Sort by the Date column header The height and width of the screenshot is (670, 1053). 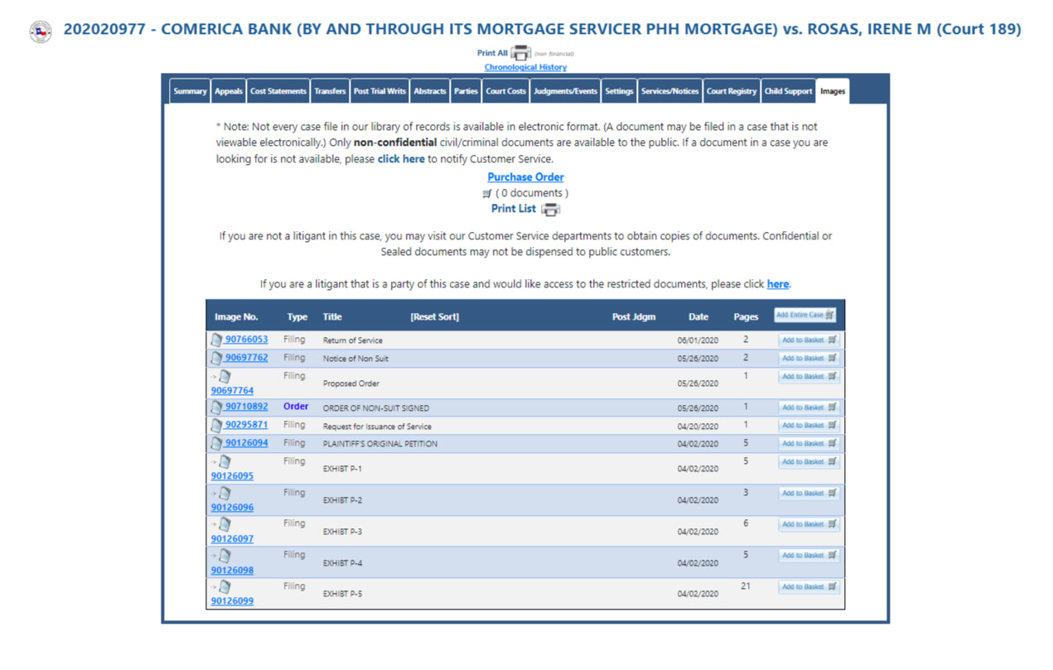698,317
